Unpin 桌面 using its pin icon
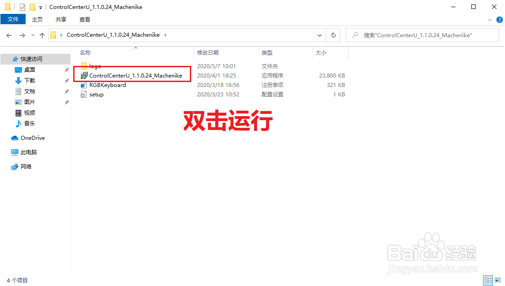This screenshot has height=286, width=505. coord(67,70)
